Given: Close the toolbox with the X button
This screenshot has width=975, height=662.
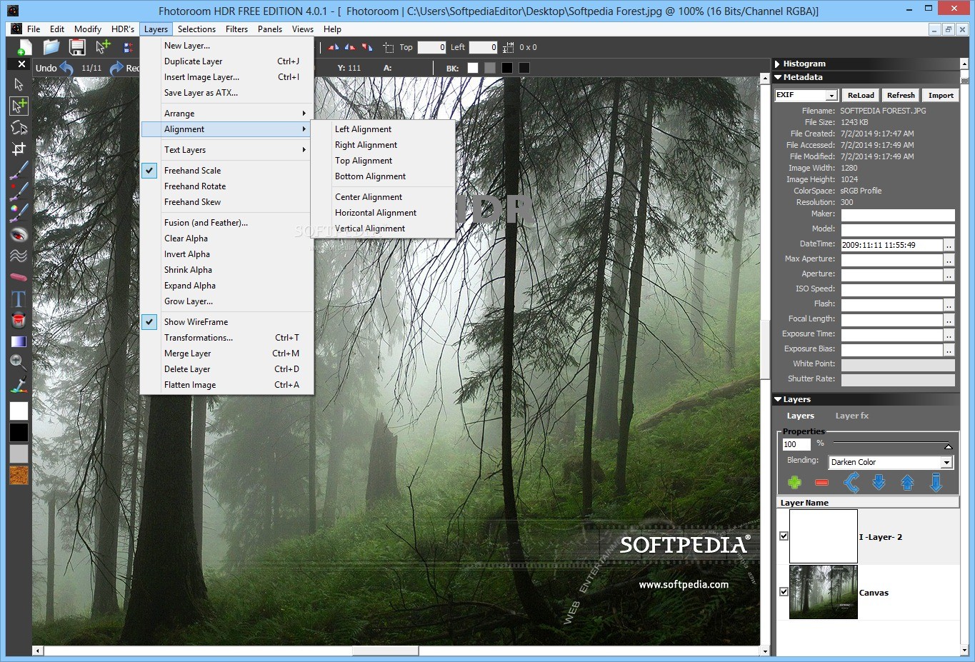Looking at the screenshot, I should pos(21,64).
